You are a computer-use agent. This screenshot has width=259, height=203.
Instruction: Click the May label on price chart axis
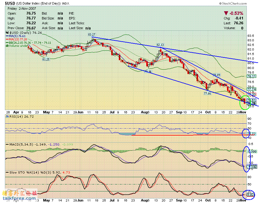[46, 112]
